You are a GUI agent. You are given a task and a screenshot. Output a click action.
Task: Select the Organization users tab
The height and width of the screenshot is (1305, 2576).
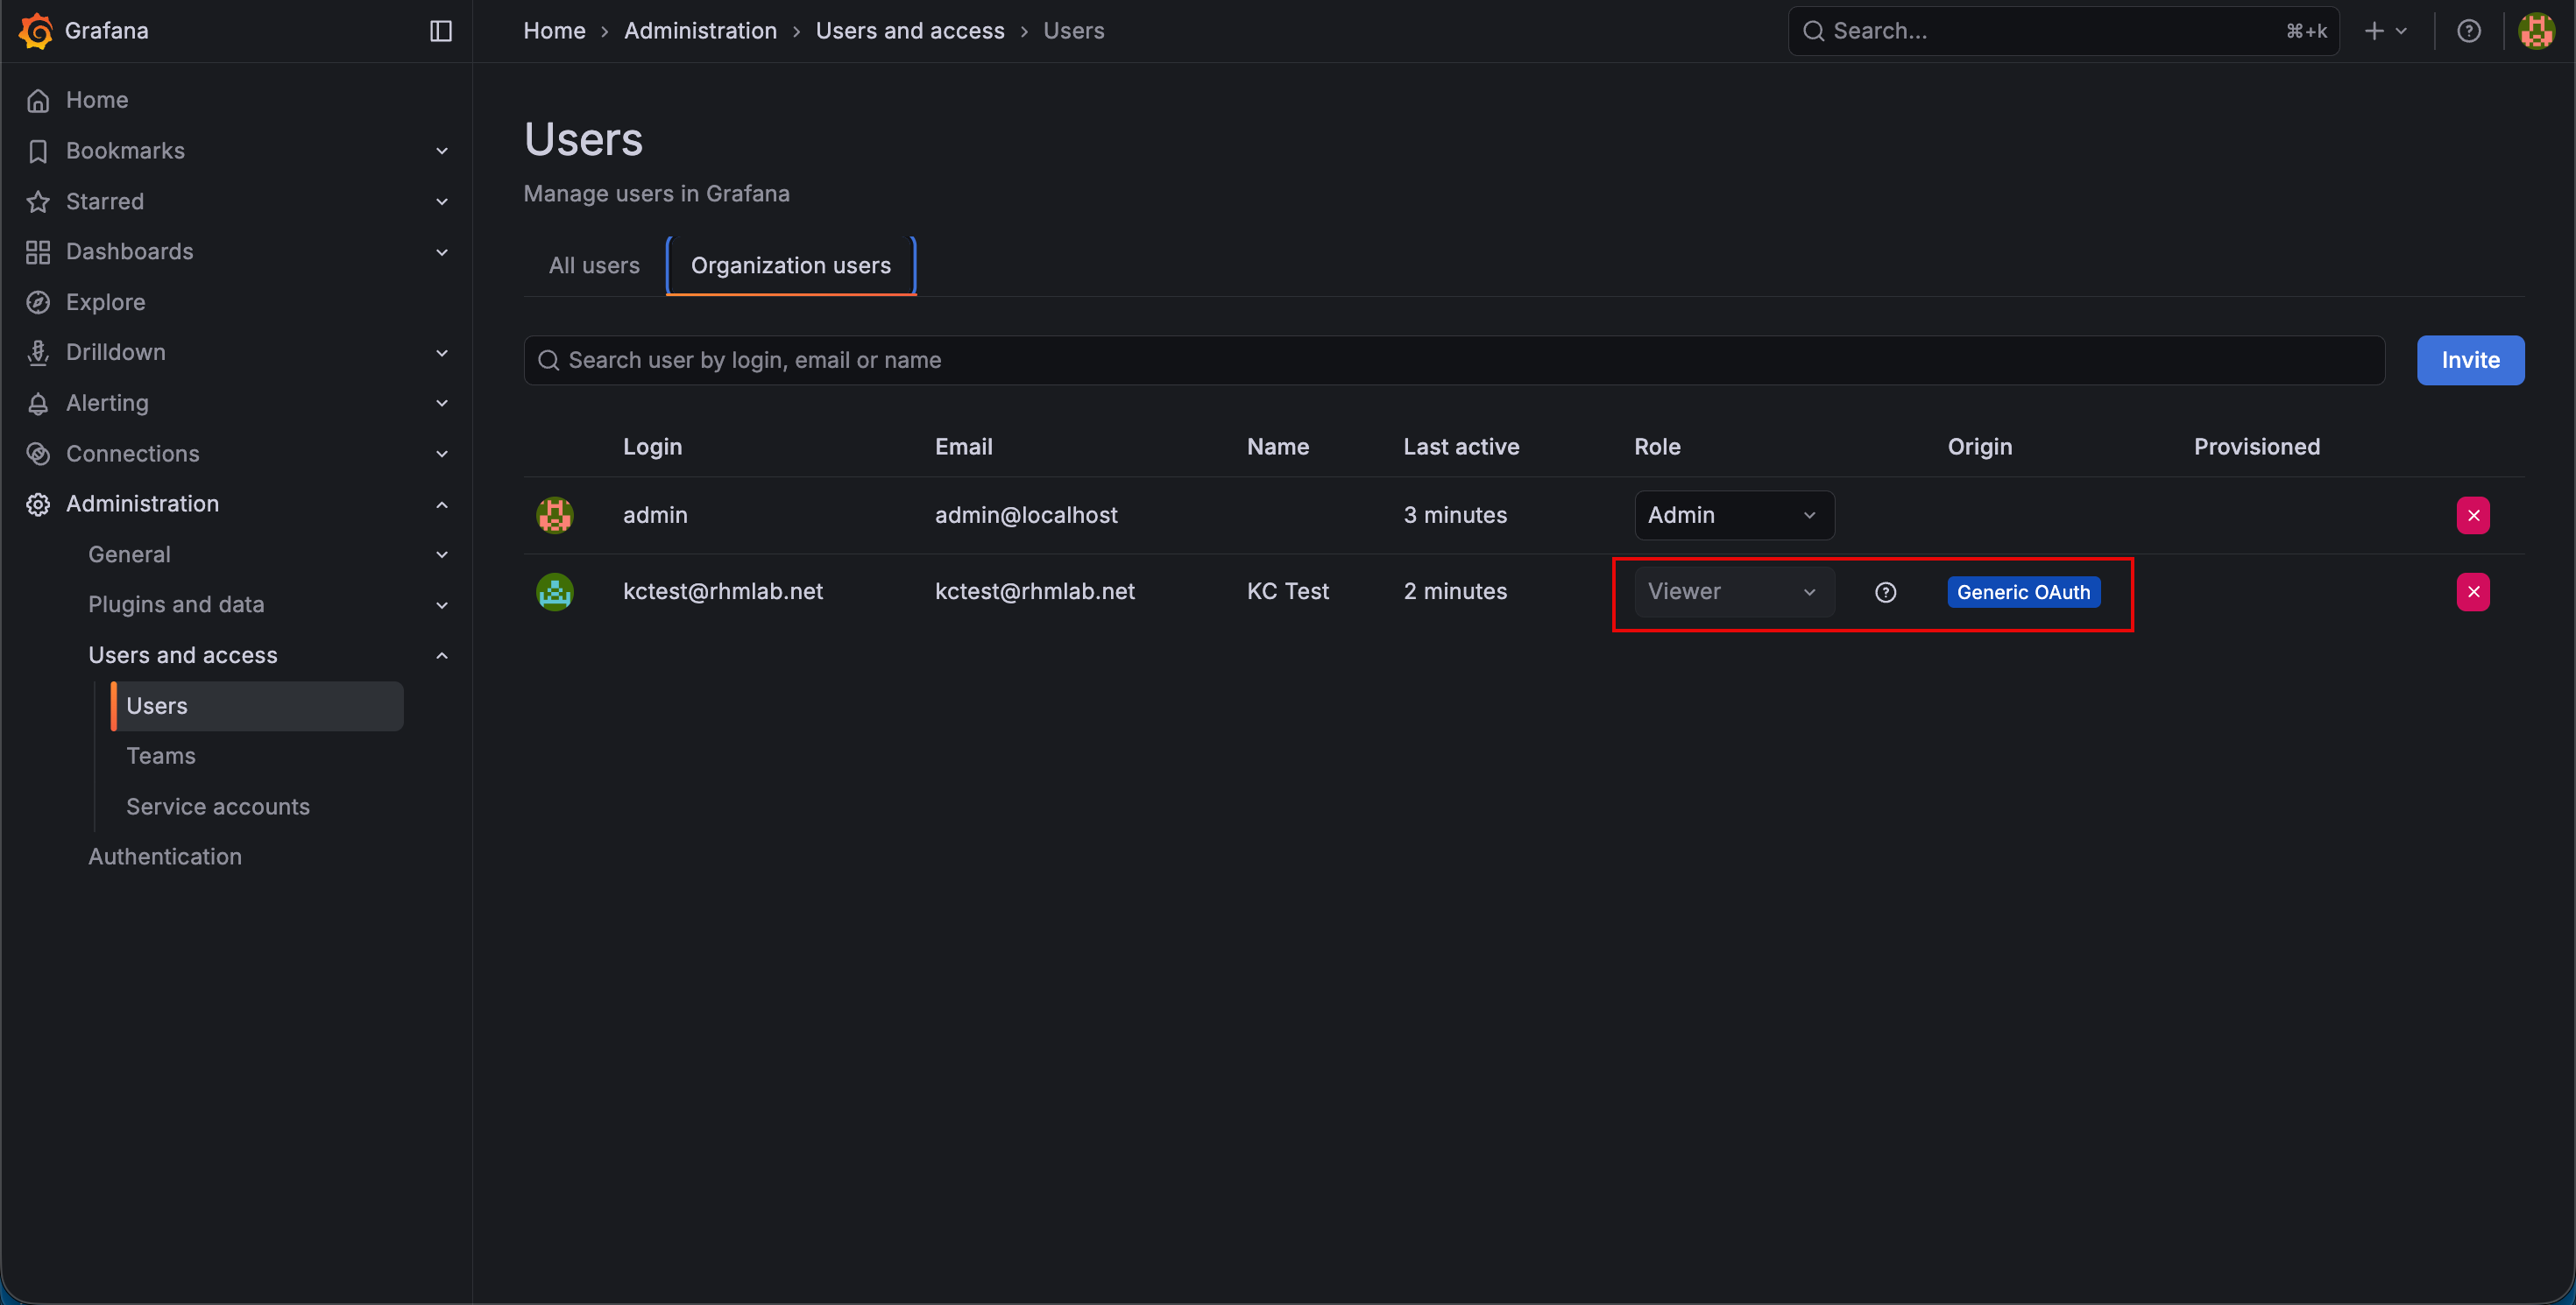[790, 265]
